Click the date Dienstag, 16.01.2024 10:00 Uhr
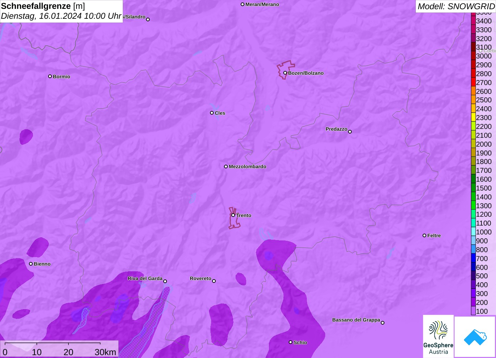The image size is (496, 358). tap(61, 16)
